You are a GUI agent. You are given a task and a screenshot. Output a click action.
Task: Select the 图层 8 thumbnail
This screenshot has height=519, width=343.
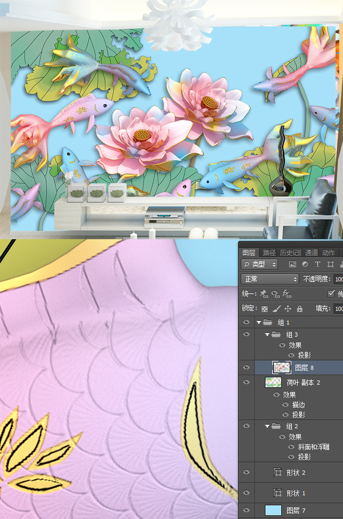(x=281, y=367)
